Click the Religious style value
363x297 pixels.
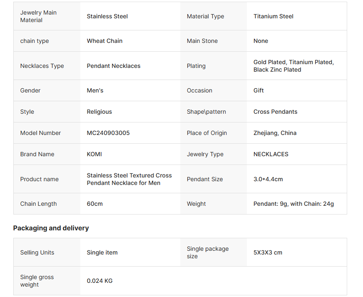(x=99, y=112)
